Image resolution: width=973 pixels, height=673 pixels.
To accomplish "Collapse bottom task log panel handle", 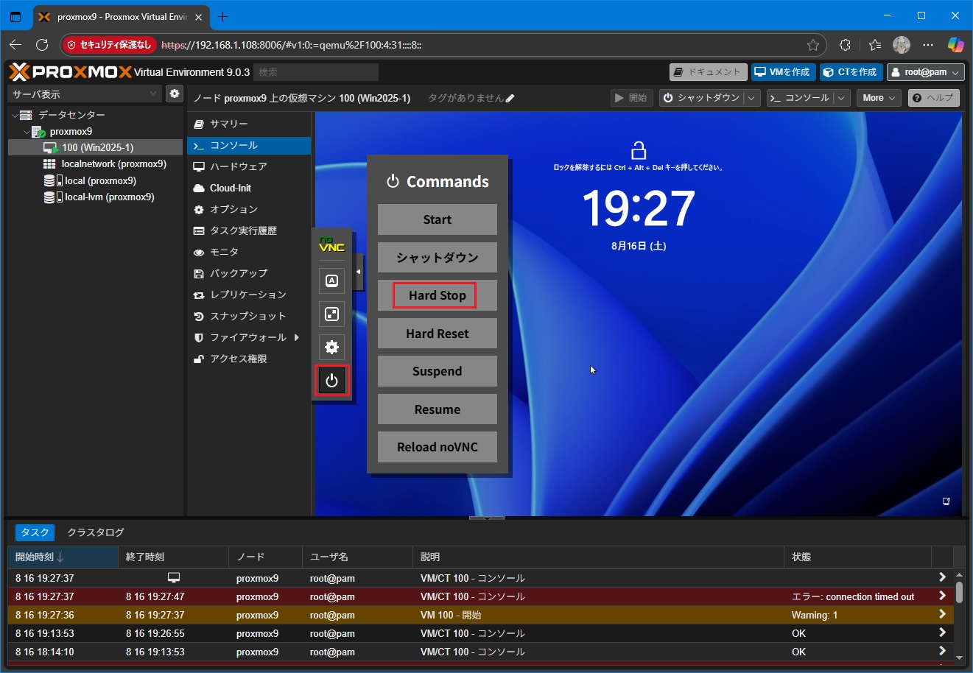I will [486, 518].
